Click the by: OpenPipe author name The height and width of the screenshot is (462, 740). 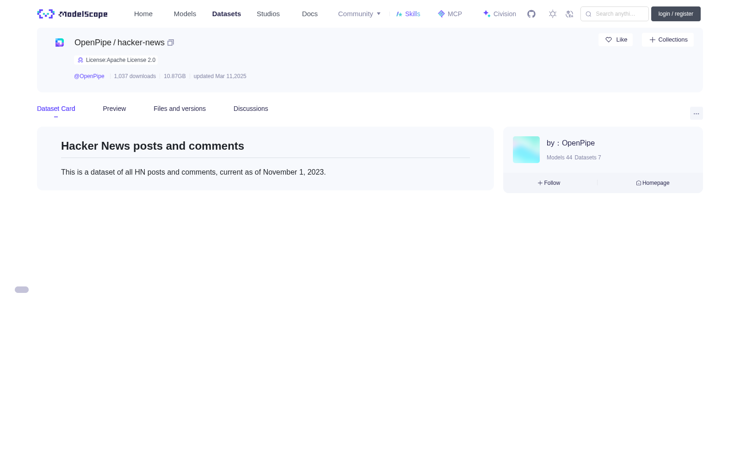pos(571,143)
